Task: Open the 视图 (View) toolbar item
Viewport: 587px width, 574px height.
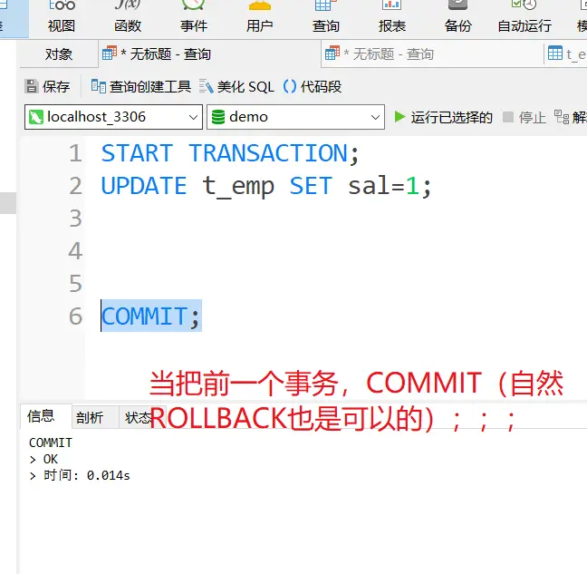Action: (62, 17)
